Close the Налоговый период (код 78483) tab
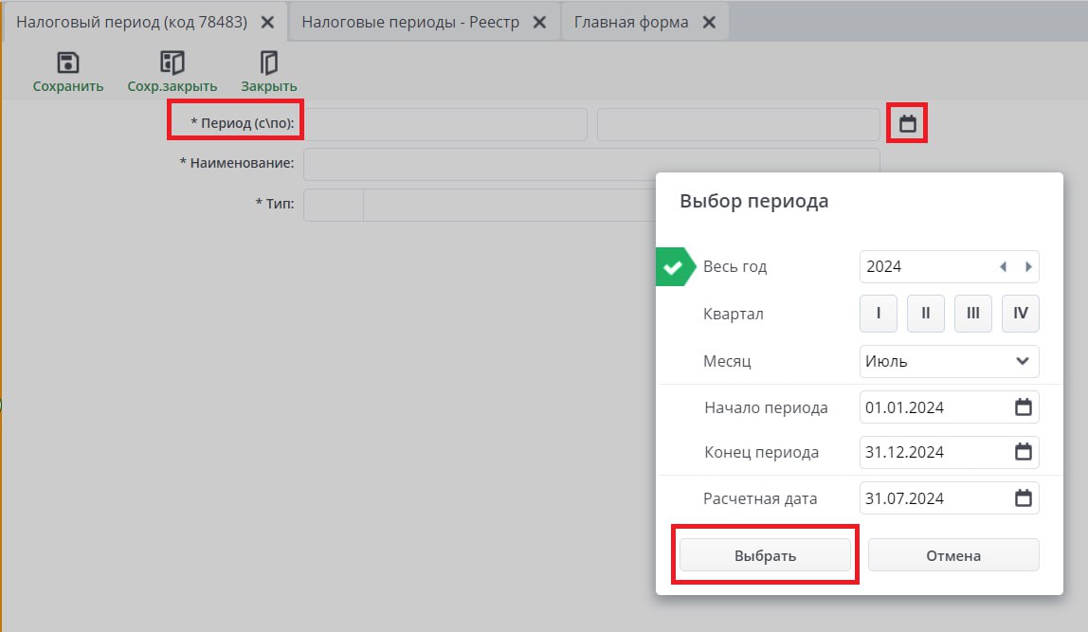This screenshot has height=632, width=1088. (x=268, y=22)
